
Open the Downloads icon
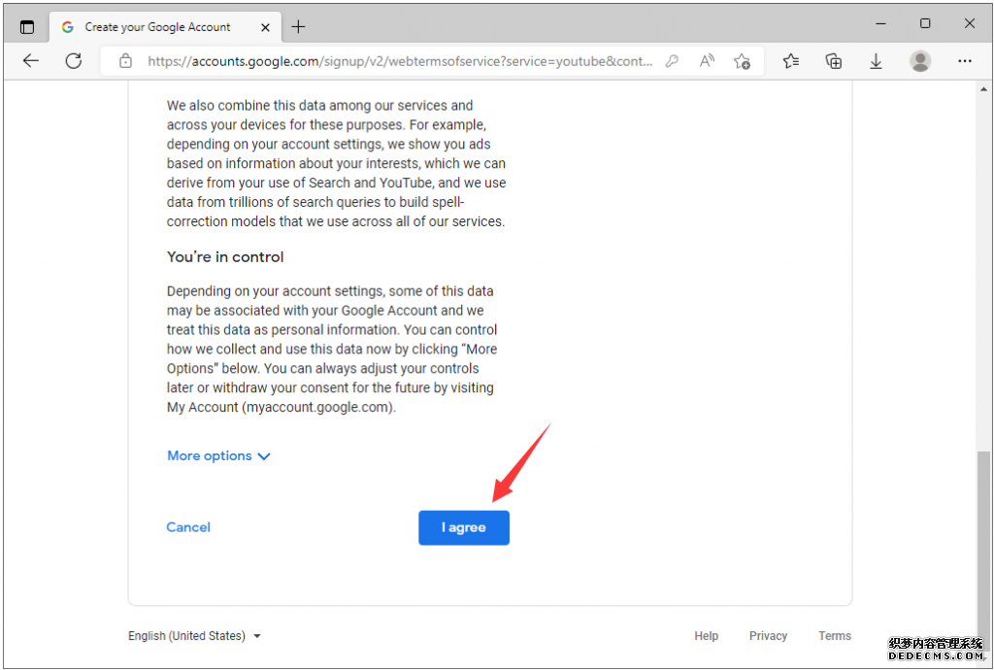click(x=876, y=61)
